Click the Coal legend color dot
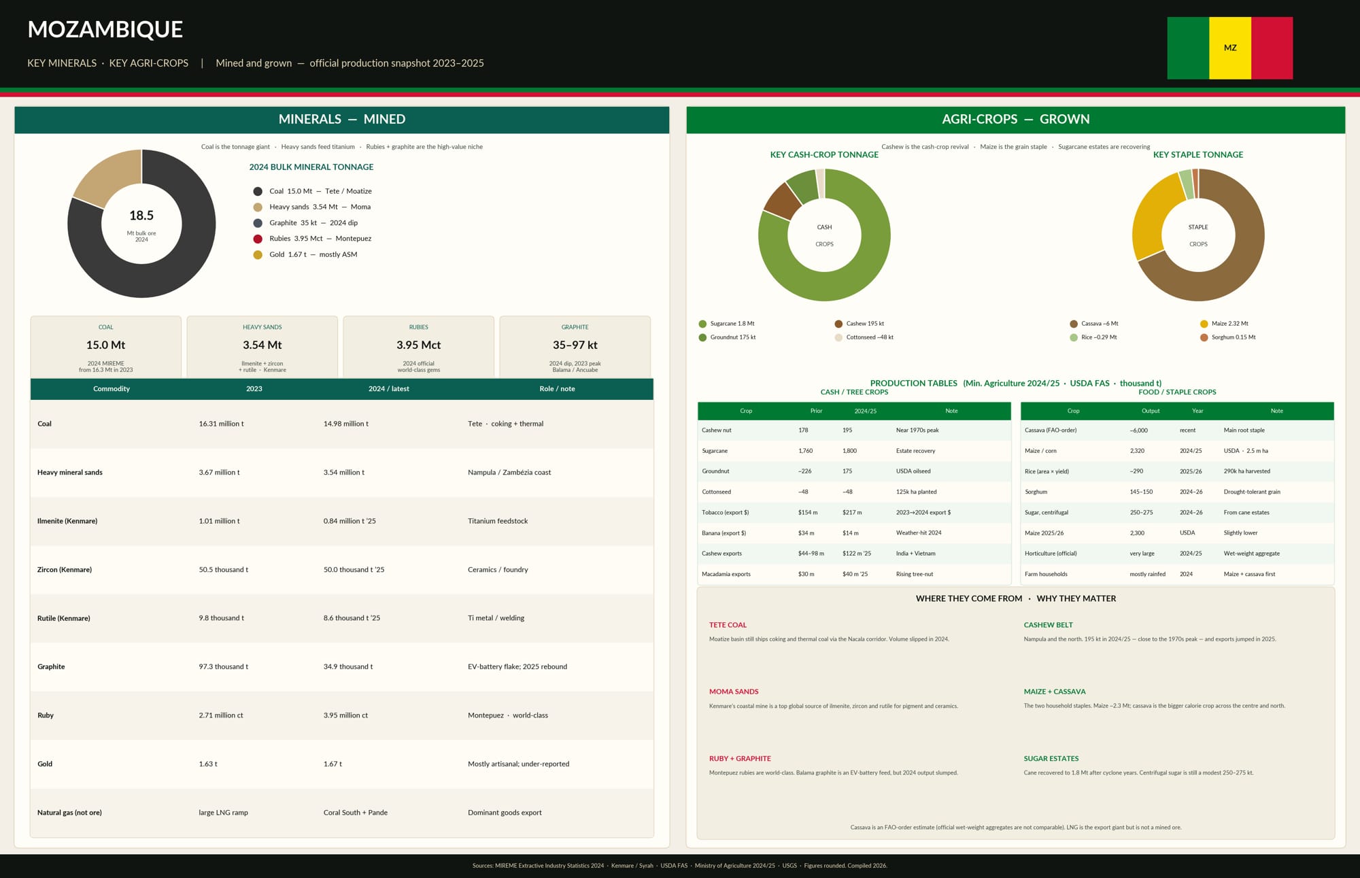 (x=258, y=192)
